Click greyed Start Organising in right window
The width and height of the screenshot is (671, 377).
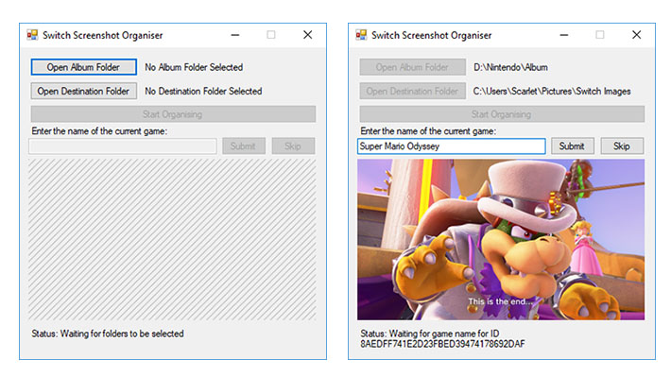(502, 114)
